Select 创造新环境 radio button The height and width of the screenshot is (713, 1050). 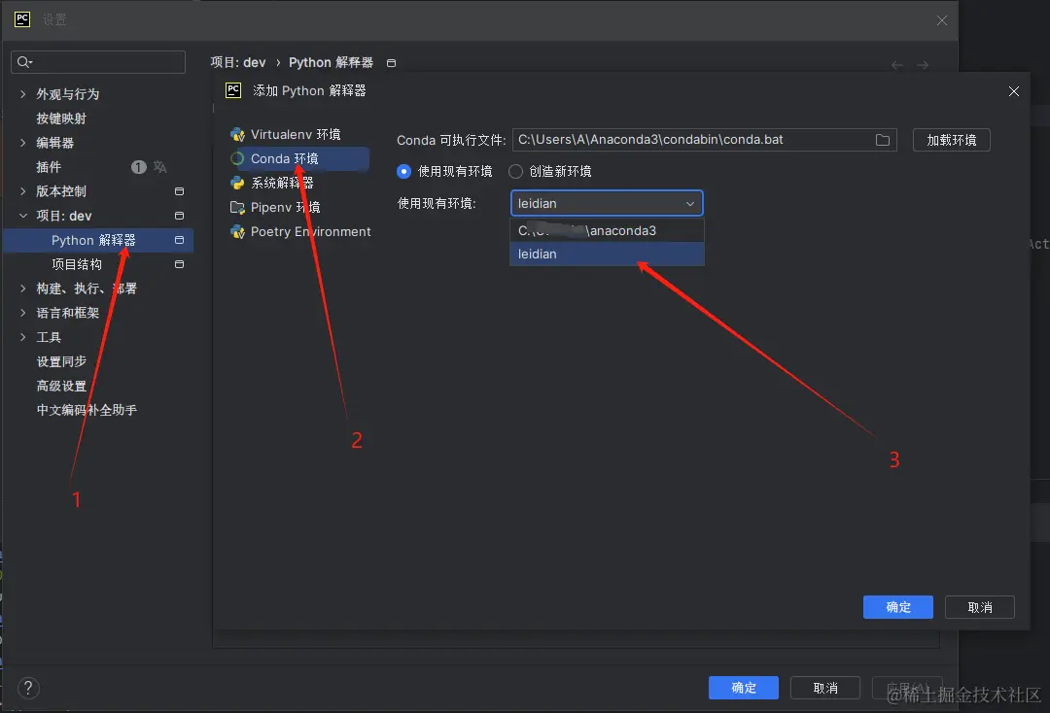coord(515,171)
